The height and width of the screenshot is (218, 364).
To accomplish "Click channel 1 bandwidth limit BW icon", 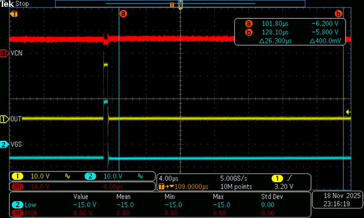I will point(68,176).
